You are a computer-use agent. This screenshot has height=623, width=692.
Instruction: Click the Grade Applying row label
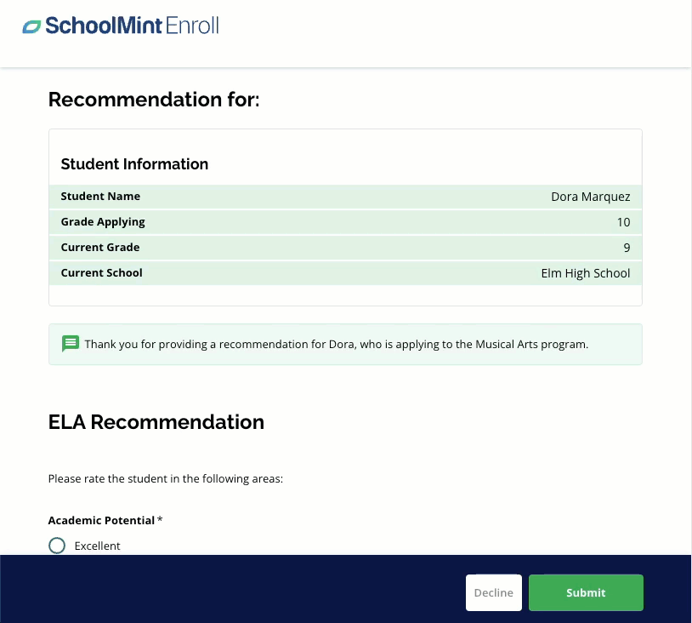point(103,222)
